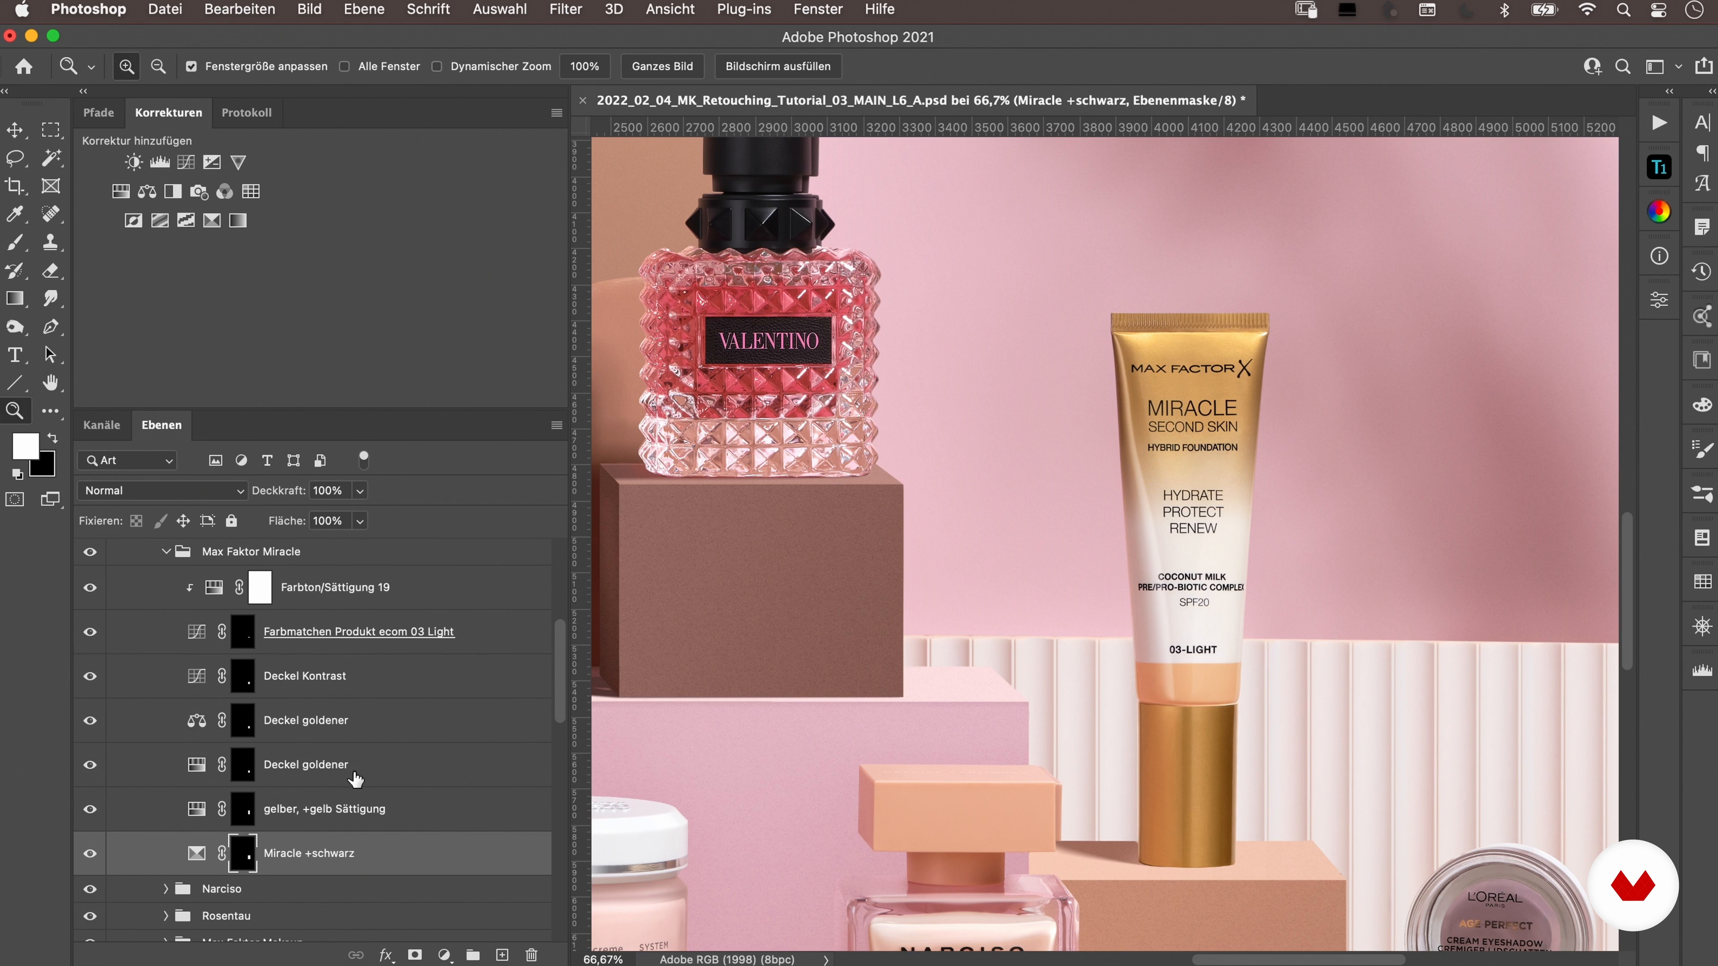Add a Brightness/Contrast adjustment
Screen dimensions: 1718x966
(133, 162)
